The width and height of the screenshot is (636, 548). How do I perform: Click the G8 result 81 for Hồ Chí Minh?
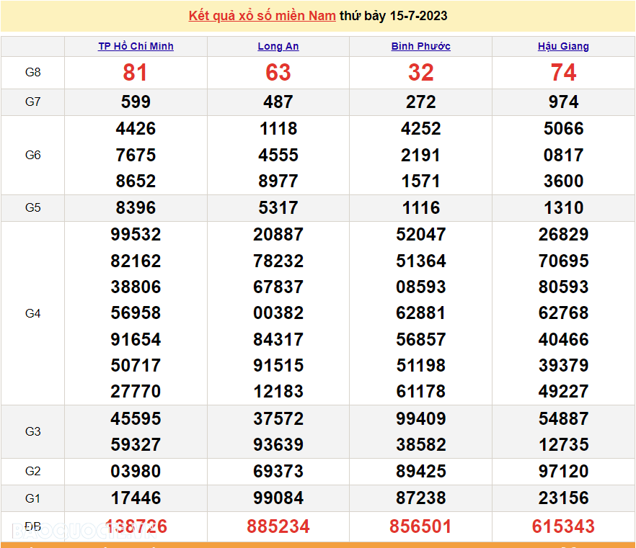pyautogui.click(x=136, y=73)
